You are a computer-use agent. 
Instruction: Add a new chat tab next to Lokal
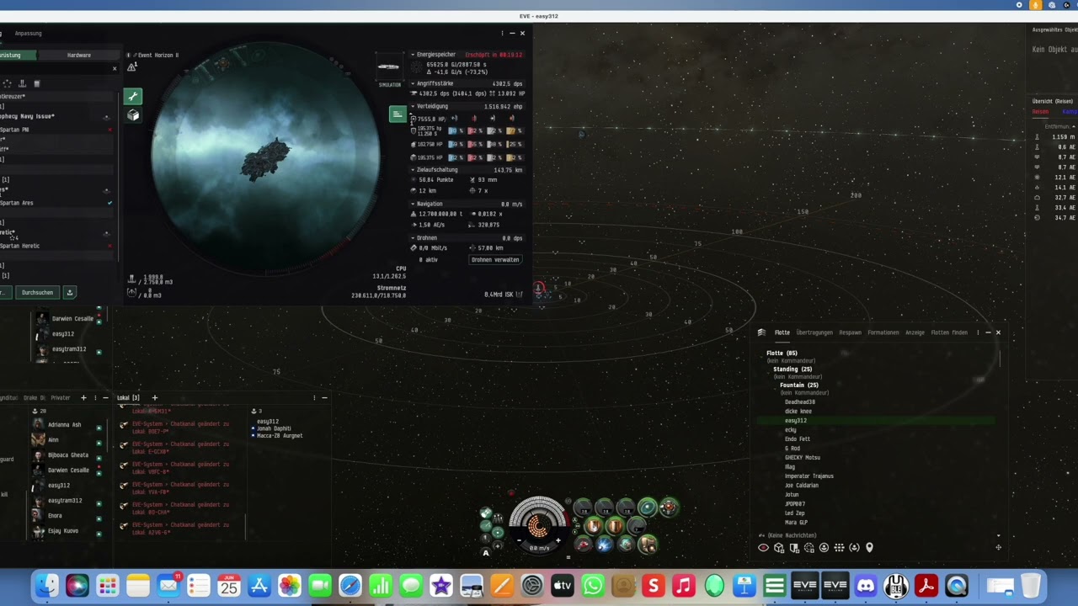[154, 397]
